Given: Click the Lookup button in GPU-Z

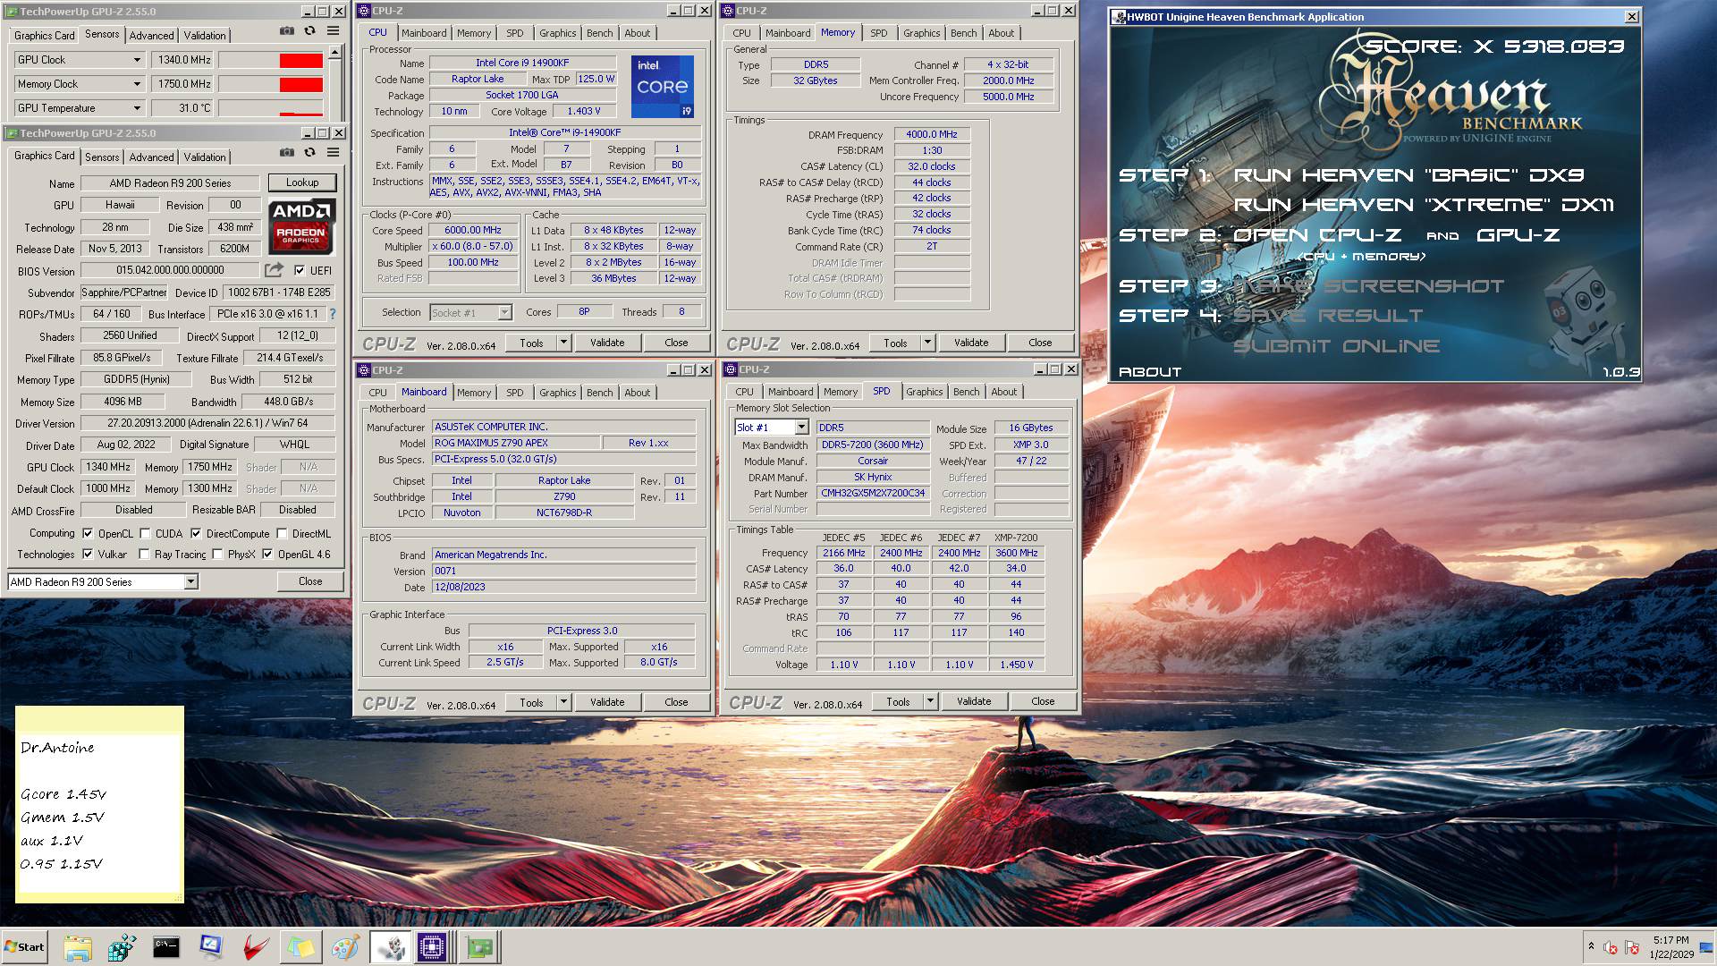Looking at the screenshot, I should [302, 182].
